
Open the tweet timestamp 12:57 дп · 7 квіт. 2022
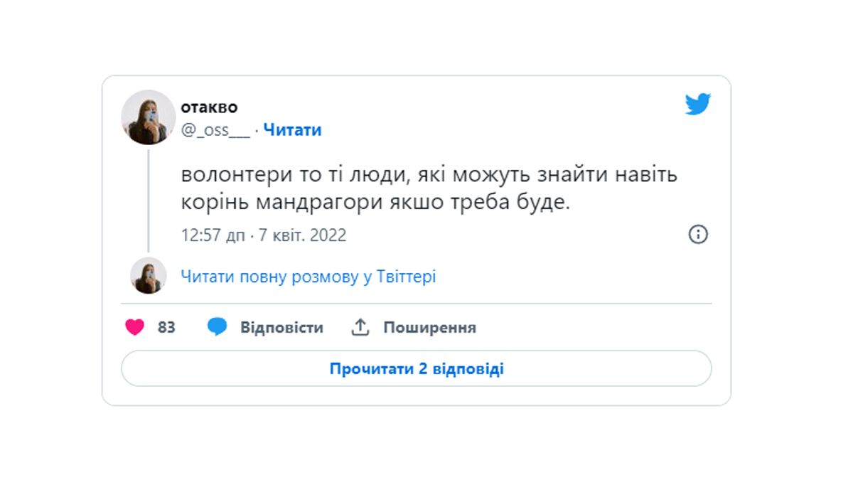point(262,235)
